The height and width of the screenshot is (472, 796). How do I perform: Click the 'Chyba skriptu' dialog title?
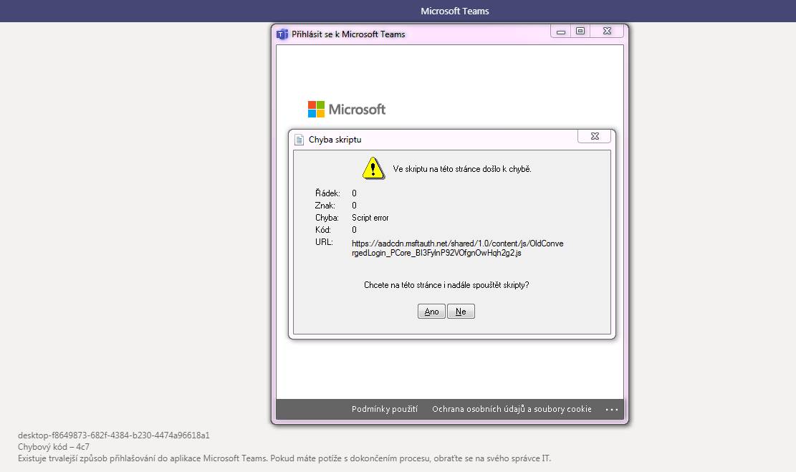tap(335, 140)
